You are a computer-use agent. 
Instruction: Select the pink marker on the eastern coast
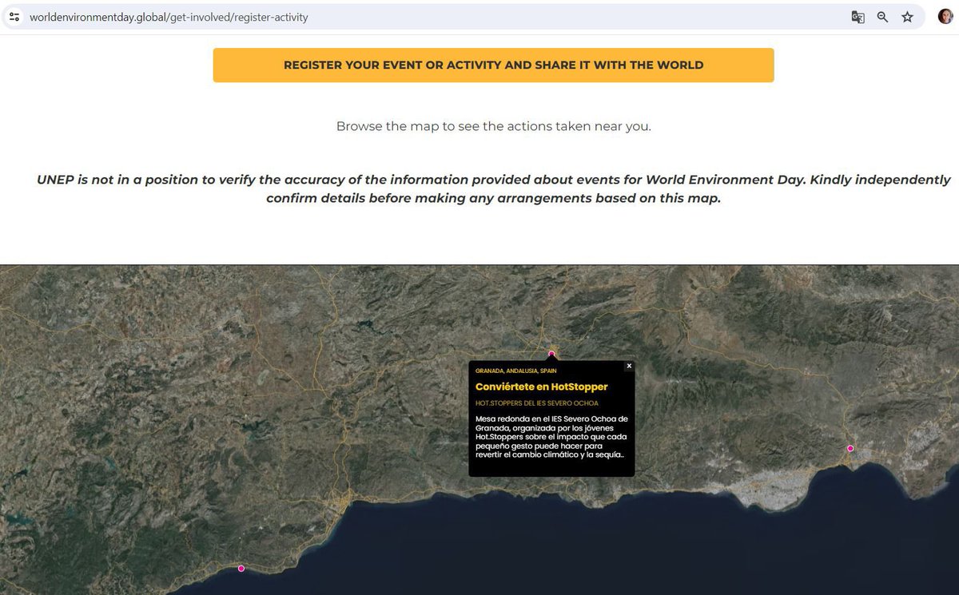[850, 448]
